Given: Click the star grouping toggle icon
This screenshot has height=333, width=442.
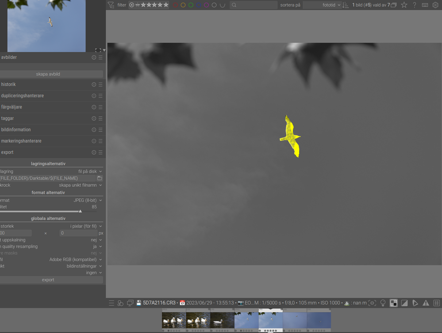Looking at the screenshot, I should pos(404,5).
